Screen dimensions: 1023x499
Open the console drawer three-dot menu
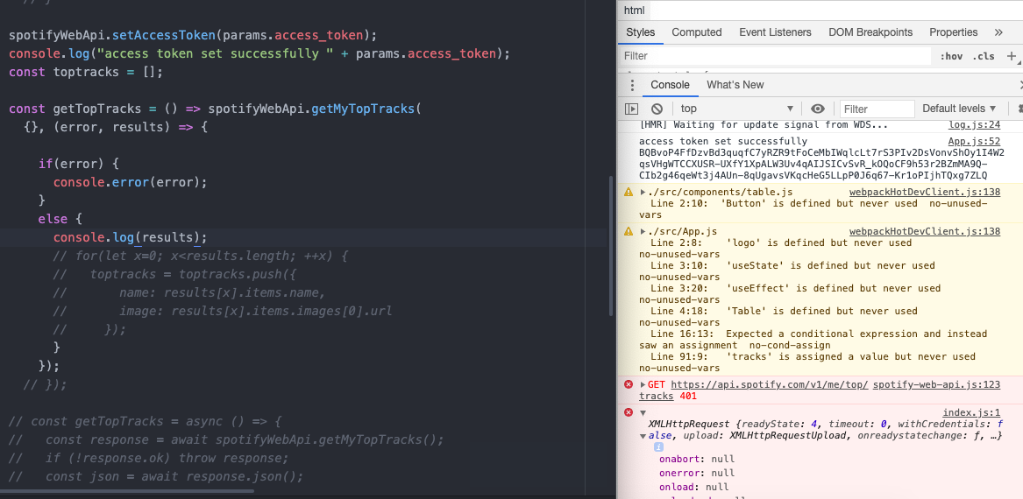point(631,85)
